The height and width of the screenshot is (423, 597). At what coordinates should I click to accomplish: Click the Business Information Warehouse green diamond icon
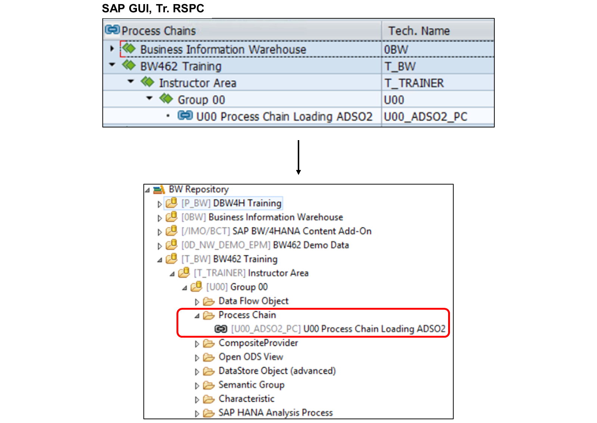129,48
